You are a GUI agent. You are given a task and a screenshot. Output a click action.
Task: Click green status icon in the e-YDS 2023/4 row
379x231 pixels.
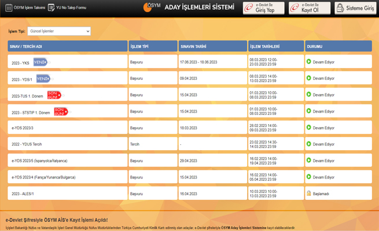coord(308,177)
